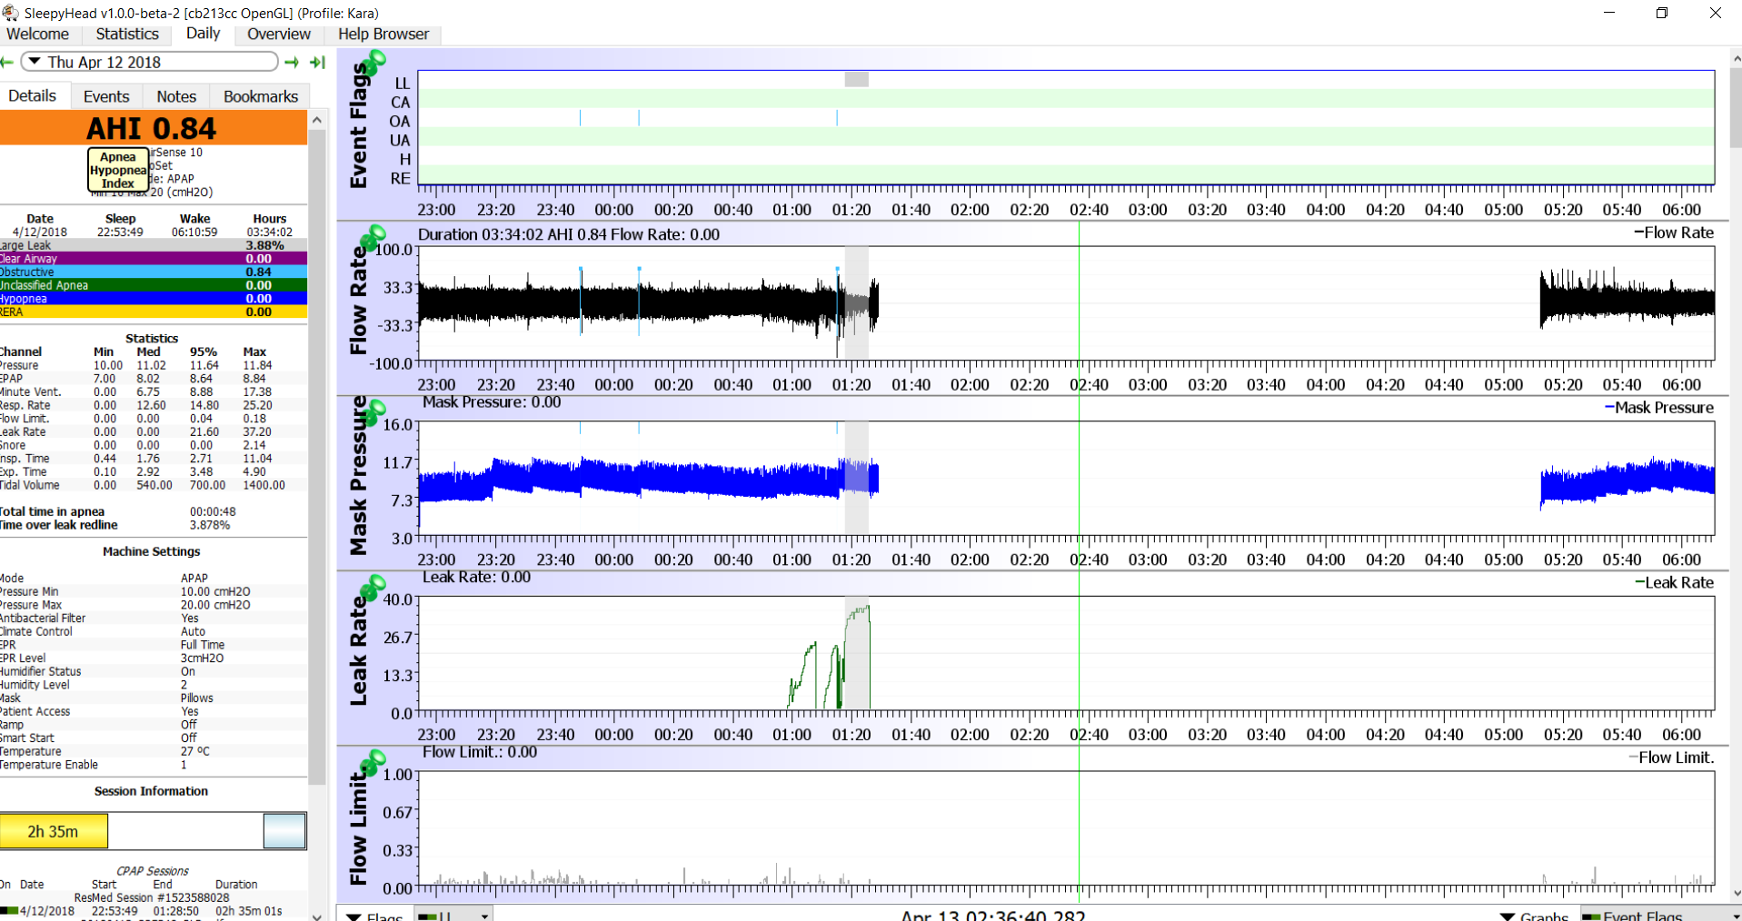1742x921 pixels.
Task: Open the Events tab
Action: click(x=106, y=96)
